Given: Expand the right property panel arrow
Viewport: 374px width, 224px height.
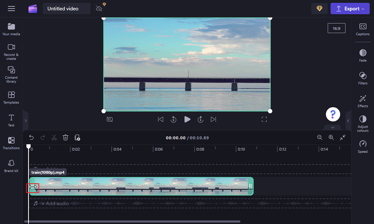Looking at the screenshot, I should click(x=348, y=121).
